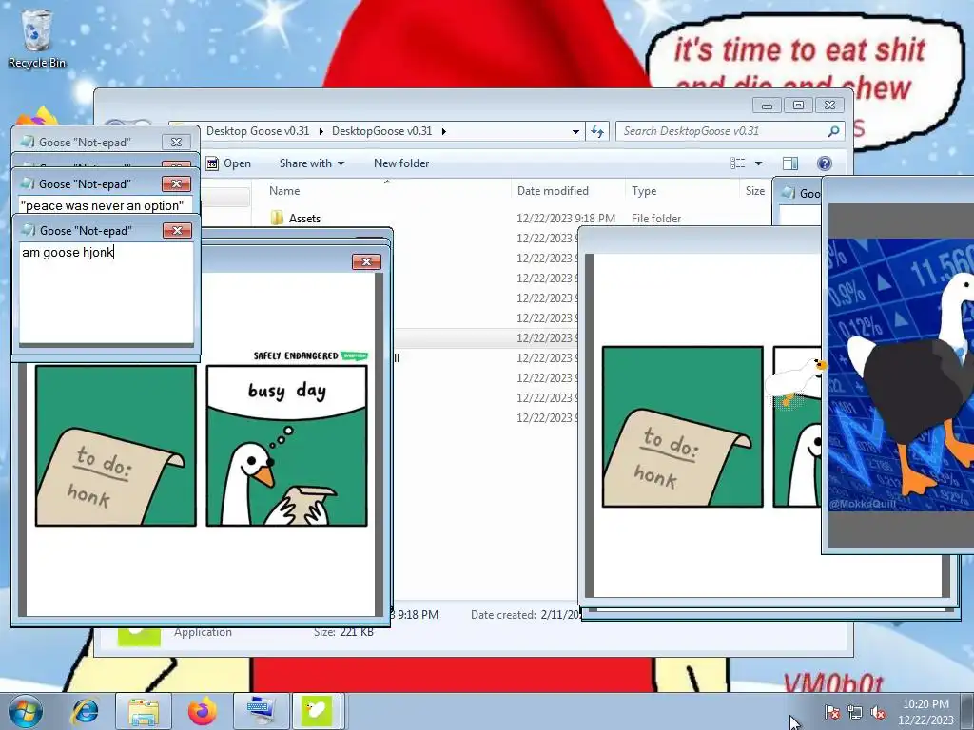Close the 'am goose hjonk' Not-epad window
Screen dimensions: 974x730
coord(177,230)
